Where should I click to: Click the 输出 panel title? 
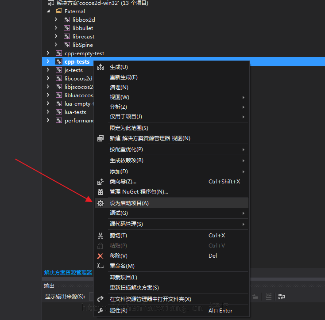pos(49,286)
